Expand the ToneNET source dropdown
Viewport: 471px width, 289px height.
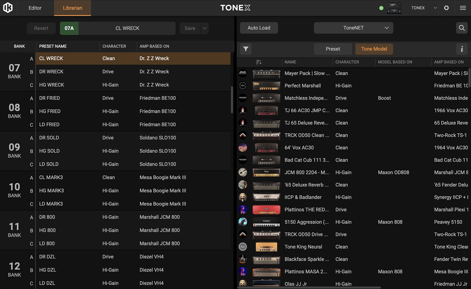[x=353, y=28]
